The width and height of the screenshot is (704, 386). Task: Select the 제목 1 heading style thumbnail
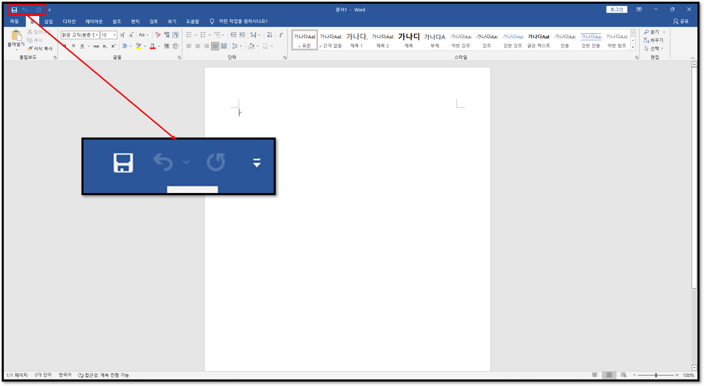click(x=357, y=40)
